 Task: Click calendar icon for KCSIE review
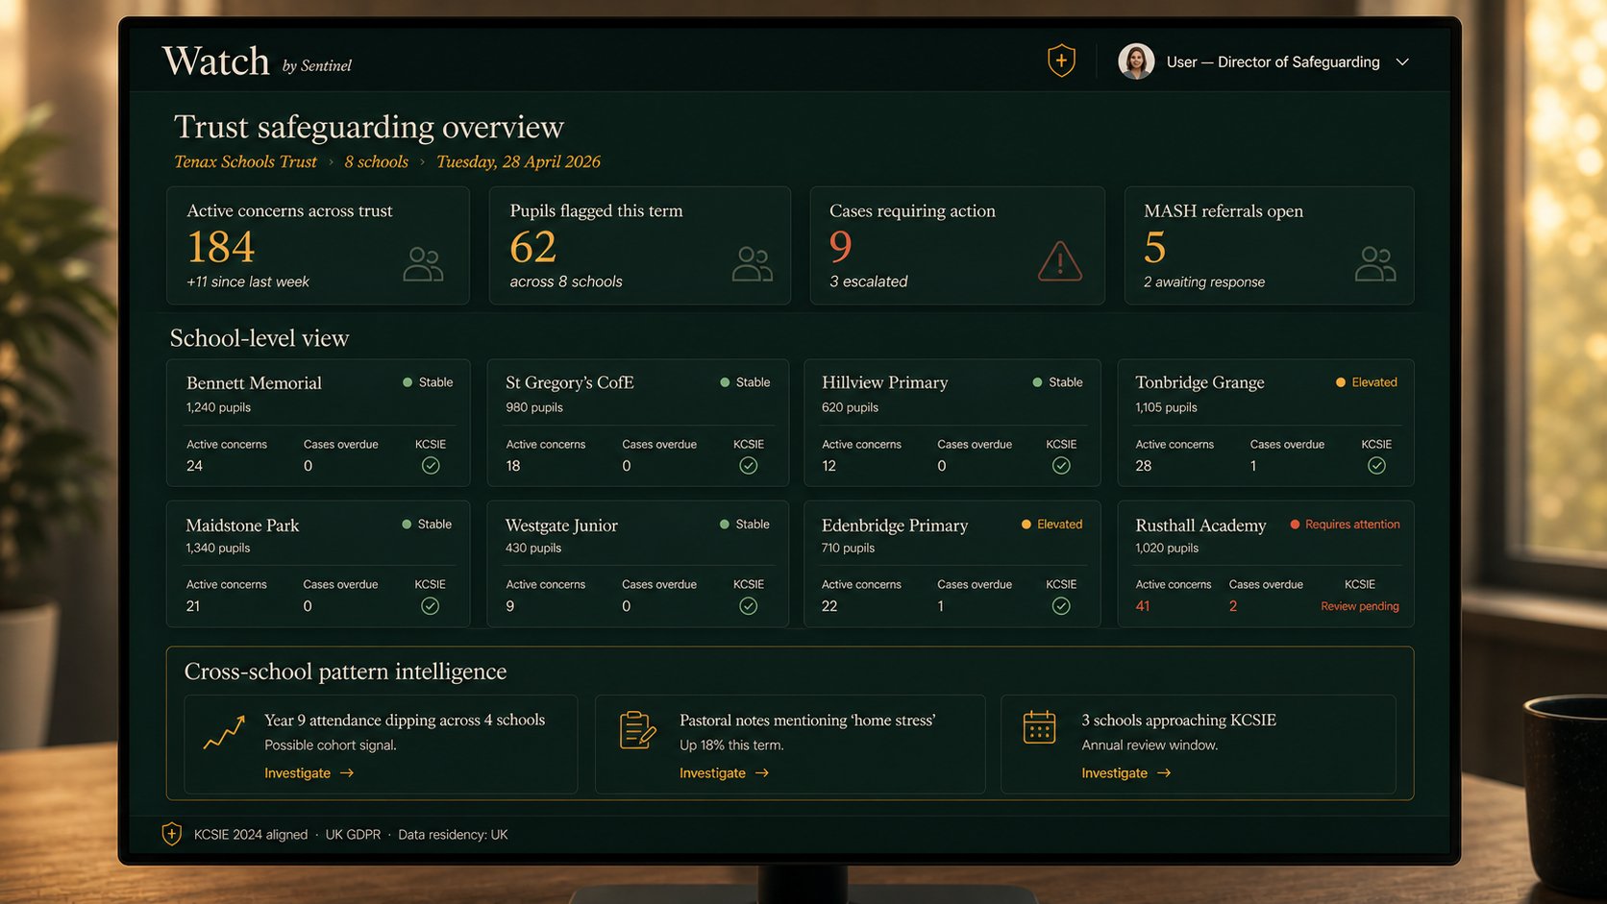click(x=1039, y=727)
